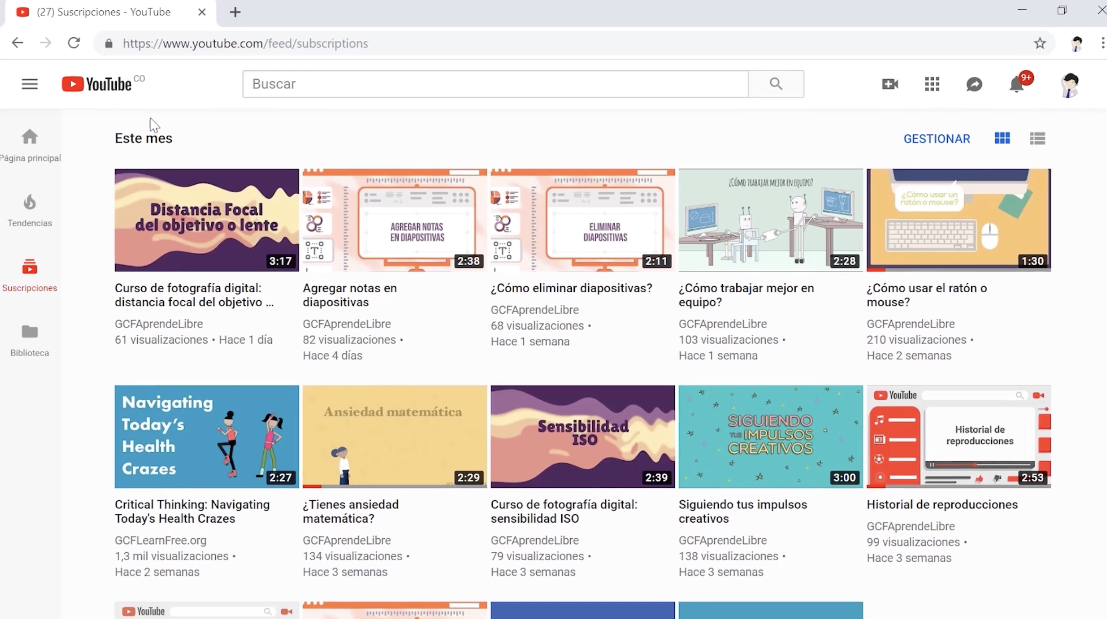Click the search magnifier button
The image size is (1107, 619).
(x=776, y=84)
